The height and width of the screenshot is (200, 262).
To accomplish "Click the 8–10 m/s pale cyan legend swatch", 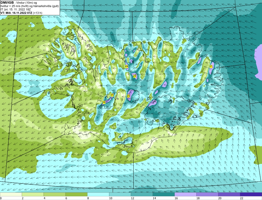I will [x=98, y=195].
